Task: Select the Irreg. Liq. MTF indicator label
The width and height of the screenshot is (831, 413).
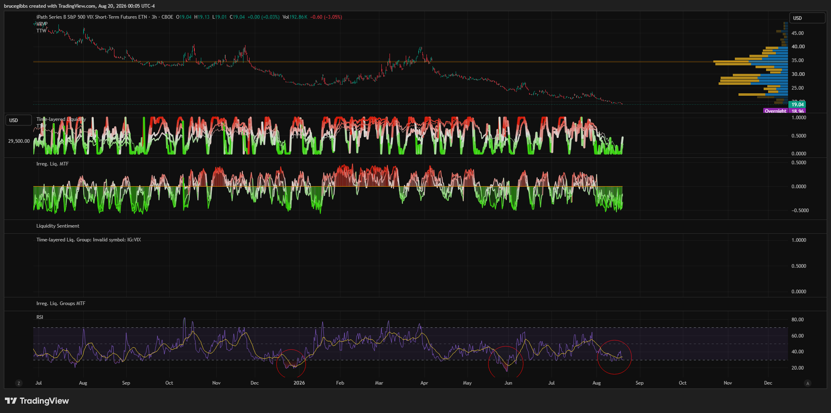Action: [x=53, y=164]
